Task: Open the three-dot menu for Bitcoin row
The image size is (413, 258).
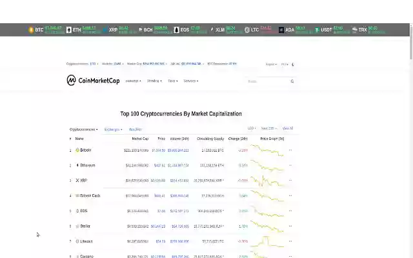Action: 290,150
